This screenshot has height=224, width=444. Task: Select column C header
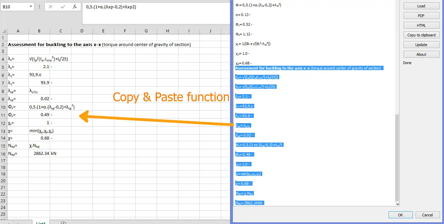60,31
